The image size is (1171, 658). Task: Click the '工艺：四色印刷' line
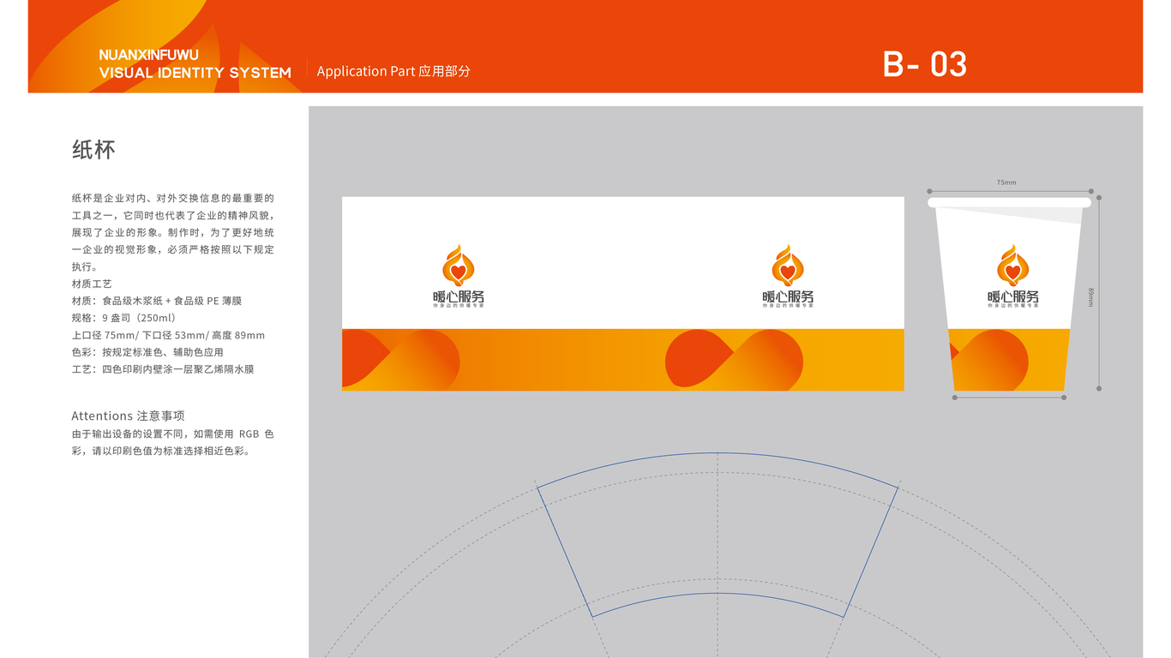163,369
